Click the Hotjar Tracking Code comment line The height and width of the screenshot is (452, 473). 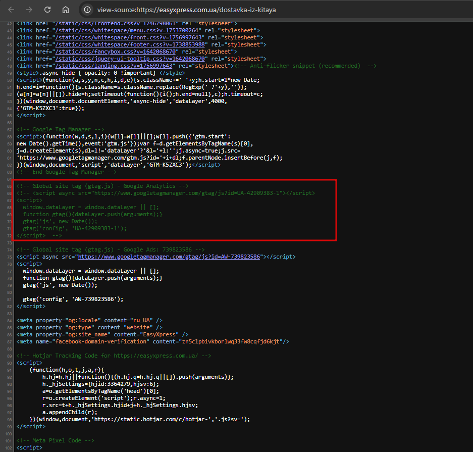114,356
